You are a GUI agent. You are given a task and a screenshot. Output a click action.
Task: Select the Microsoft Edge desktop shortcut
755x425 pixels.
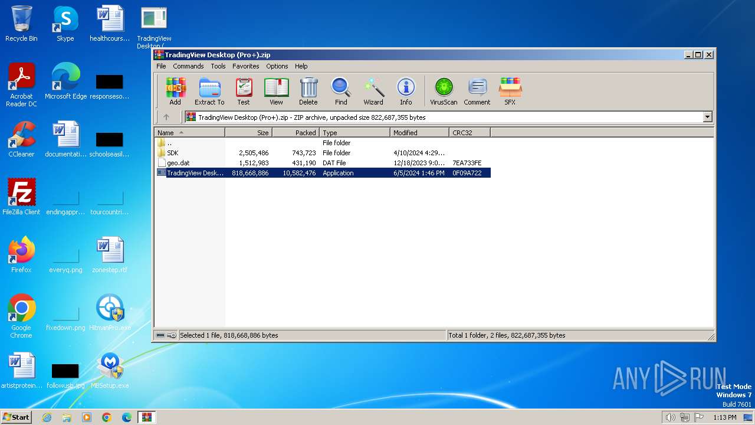65,81
